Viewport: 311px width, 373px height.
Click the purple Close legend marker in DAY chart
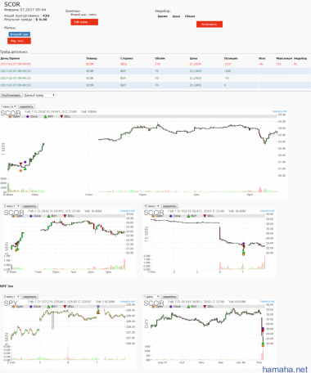pyautogui.click(x=171, y=307)
